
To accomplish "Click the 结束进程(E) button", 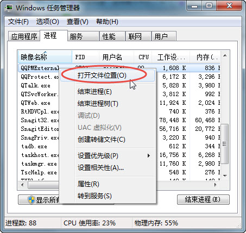I will tap(203, 199).
